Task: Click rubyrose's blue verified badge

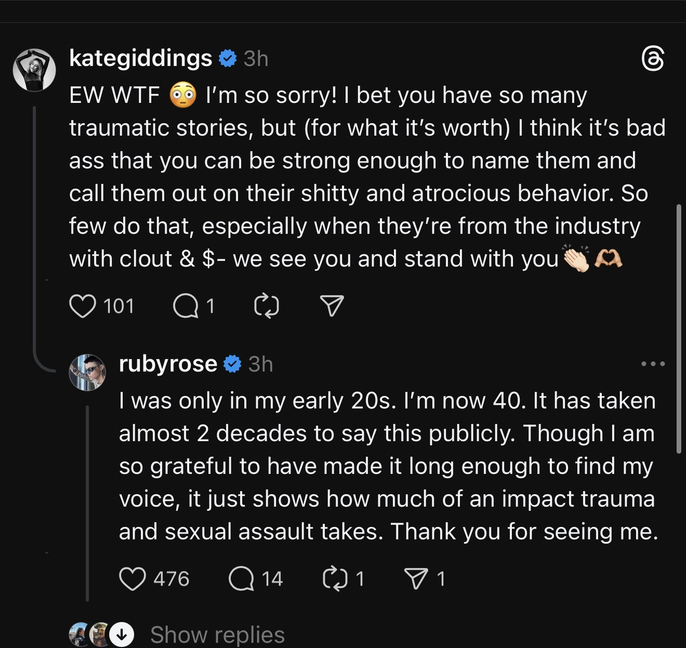Action: pos(233,364)
